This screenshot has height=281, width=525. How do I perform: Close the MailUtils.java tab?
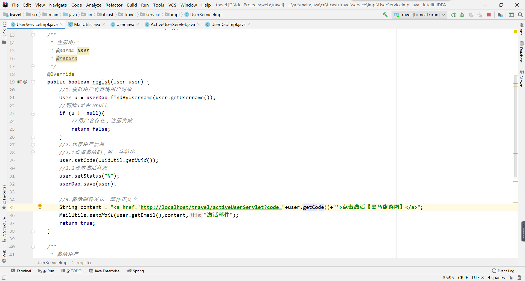tap(104, 24)
